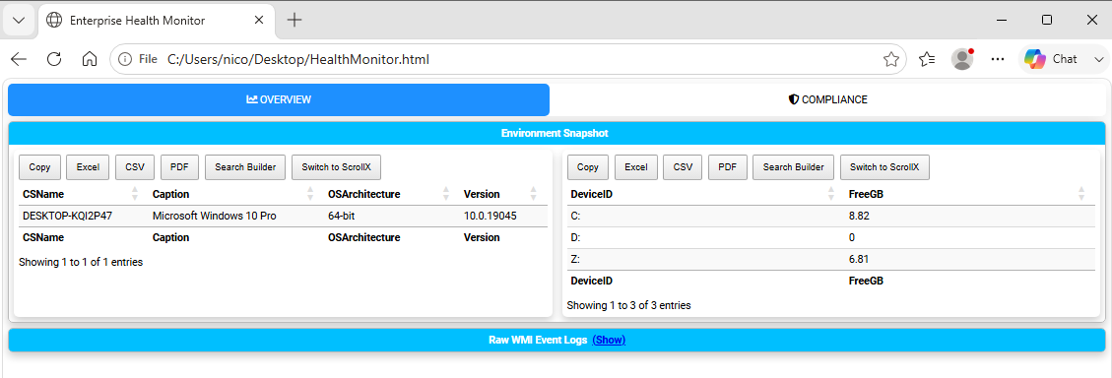This screenshot has height=378, width=1112.
Task: Open Search Builder for the disk table
Action: (793, 167)
